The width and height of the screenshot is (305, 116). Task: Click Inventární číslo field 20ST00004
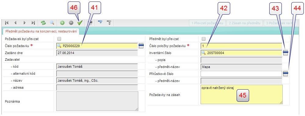241,53
